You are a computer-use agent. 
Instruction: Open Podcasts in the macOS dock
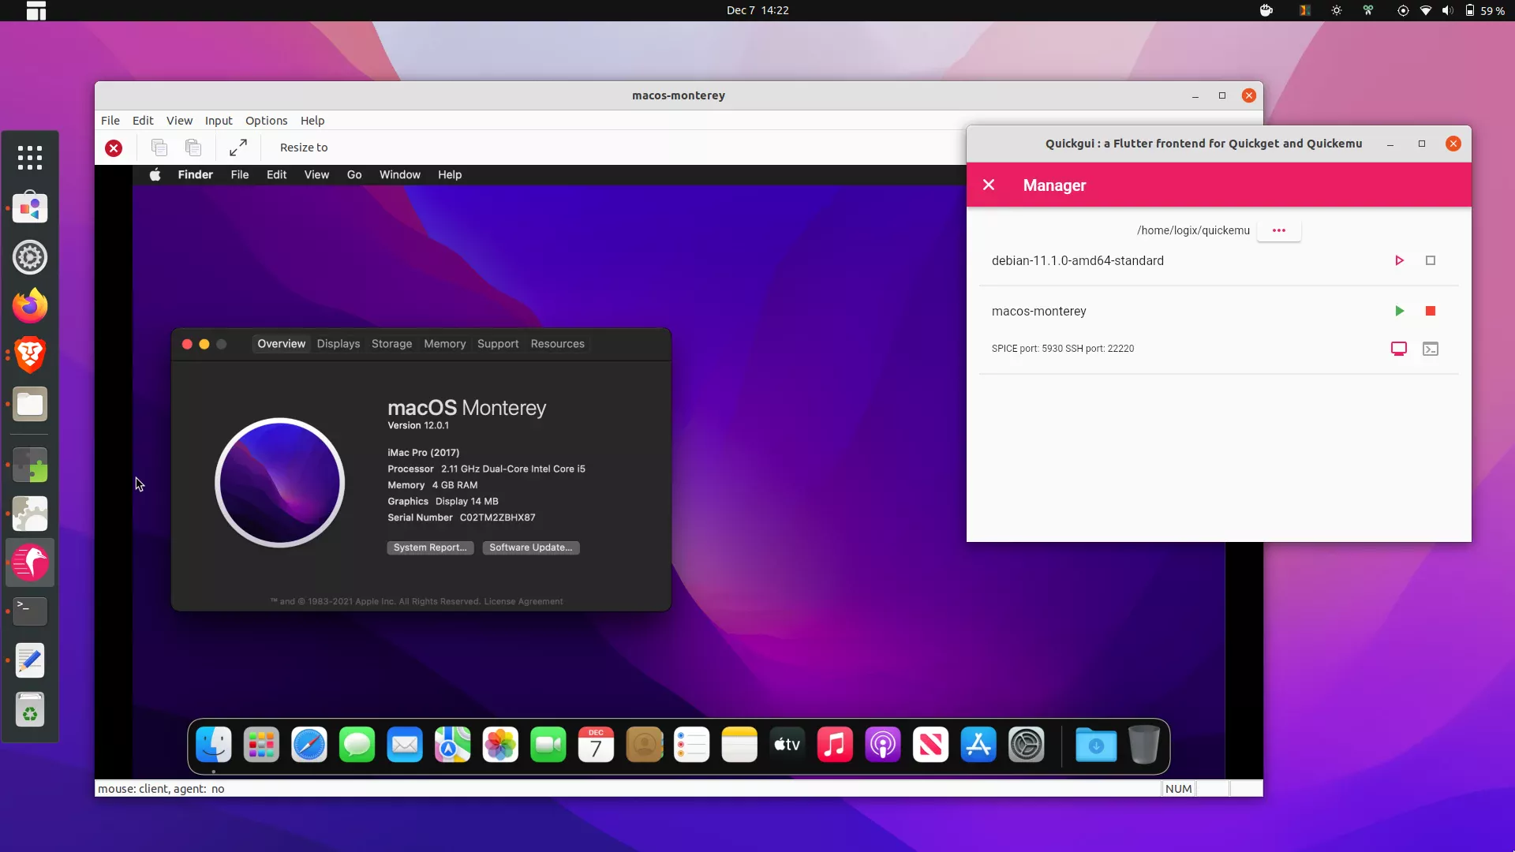coord(882,745)
